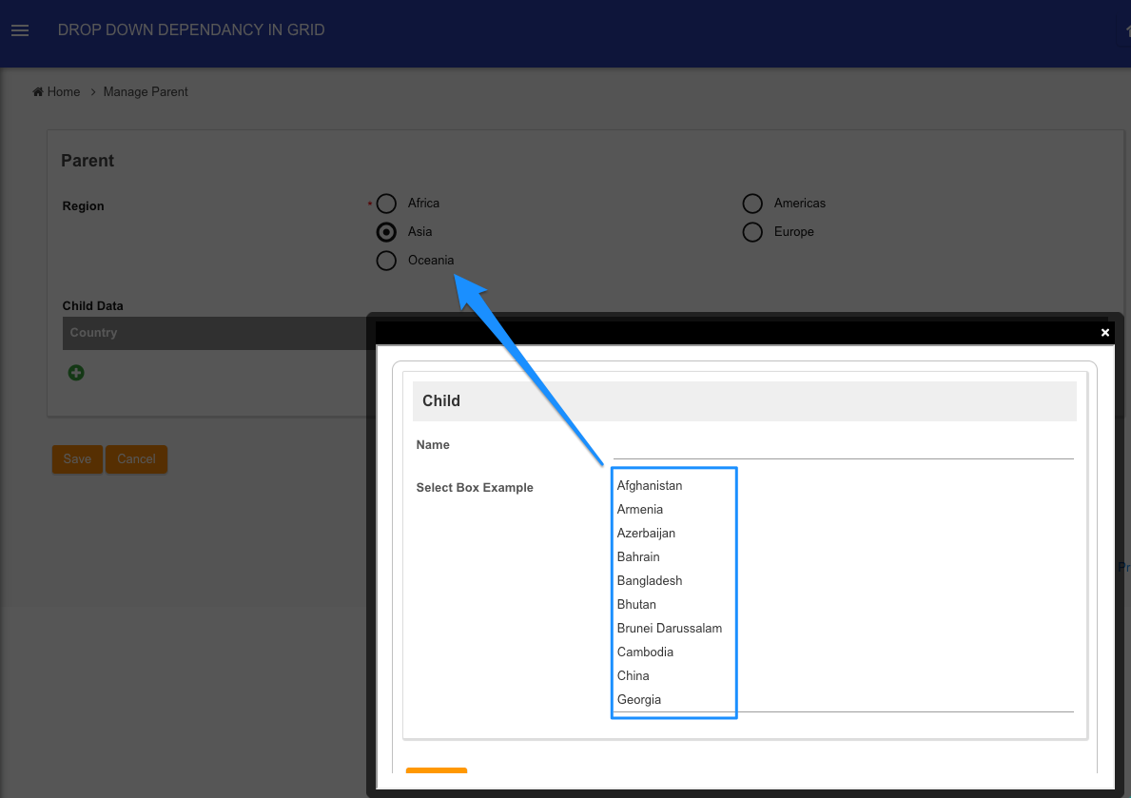Select the Africa radio button
Image resolution: width=1131 pixels, height=798 pixels.
pyautogui.click(x=386, y=204)
